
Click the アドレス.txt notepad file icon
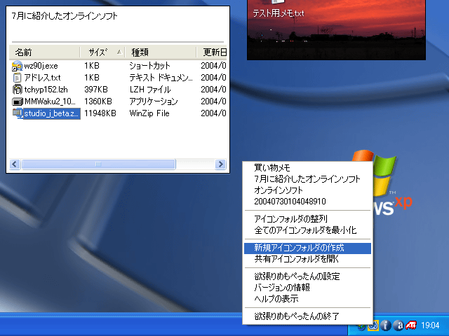[17, 78]
